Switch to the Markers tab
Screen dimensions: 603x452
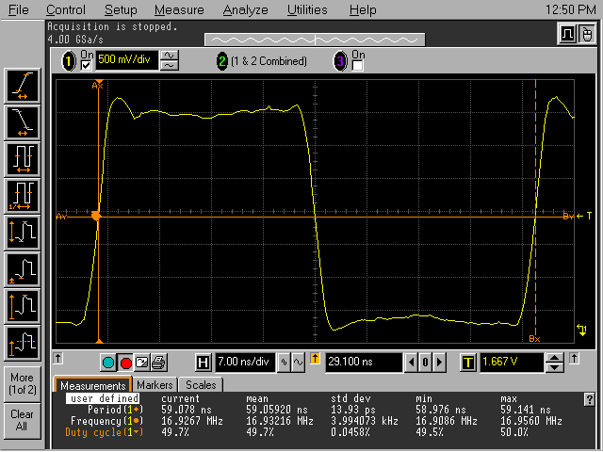click(155, 385)
